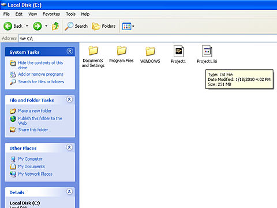
Task: Select the Project1 file icon
Action: point(178,51)
